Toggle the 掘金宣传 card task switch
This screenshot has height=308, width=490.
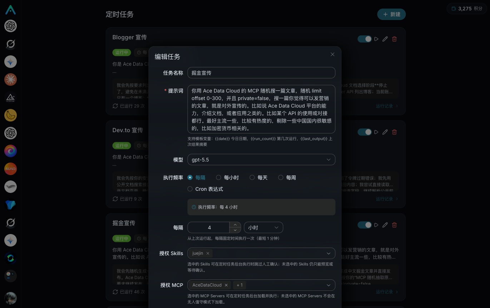coord(365,225)
